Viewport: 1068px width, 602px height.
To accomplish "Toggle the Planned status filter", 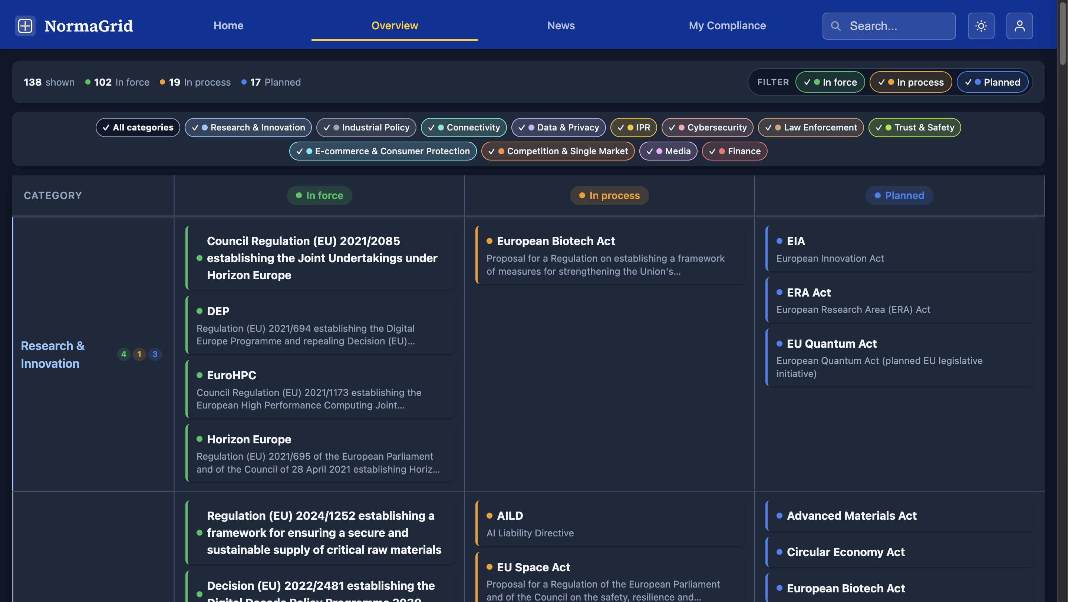I will [992, 82].
